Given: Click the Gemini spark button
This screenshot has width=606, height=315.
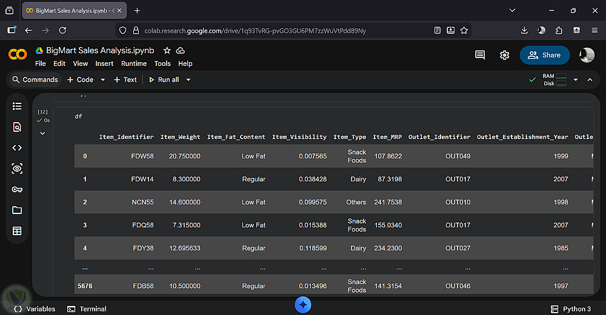Looking at the screenshot, I should tap(303, 305).
